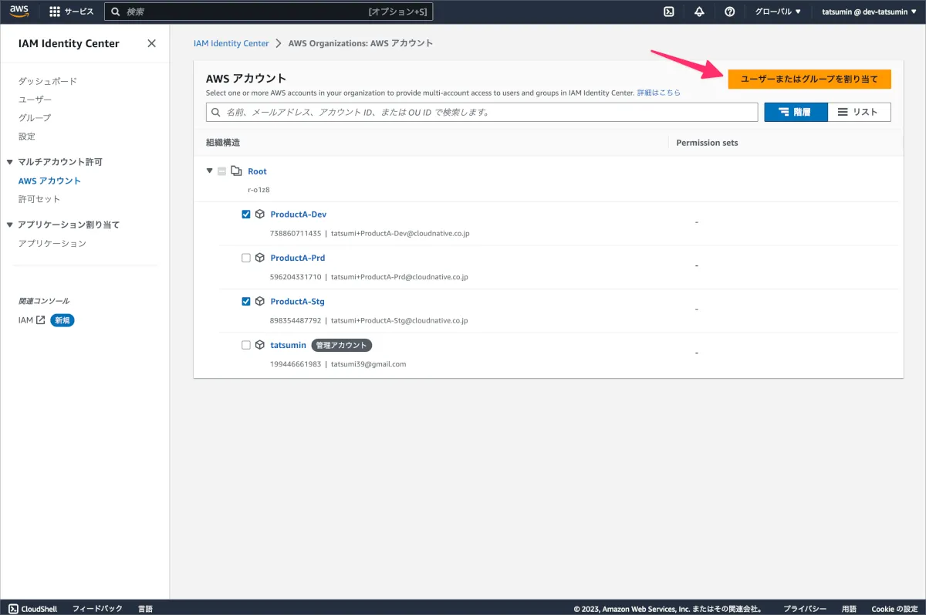Open the tatsumin @ dev-tatsumin account menu
Screen dimensions: 926x615
(x=869, y=12)
